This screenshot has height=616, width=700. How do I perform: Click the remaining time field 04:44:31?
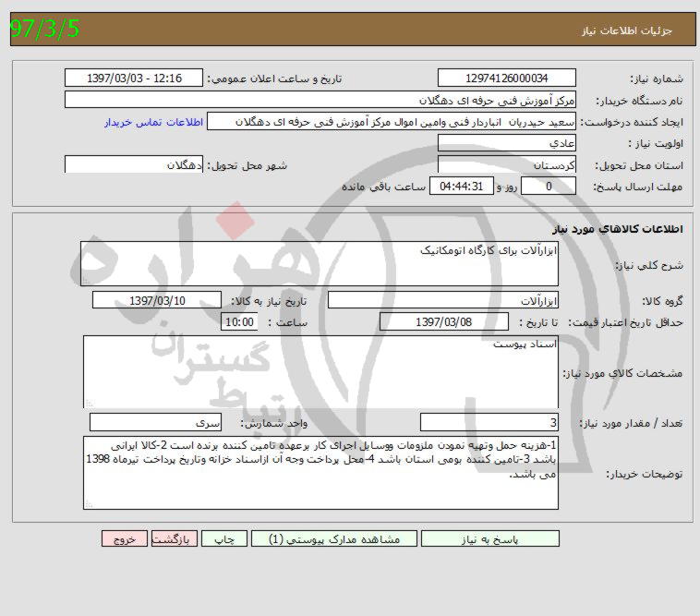tap(462, 187)
